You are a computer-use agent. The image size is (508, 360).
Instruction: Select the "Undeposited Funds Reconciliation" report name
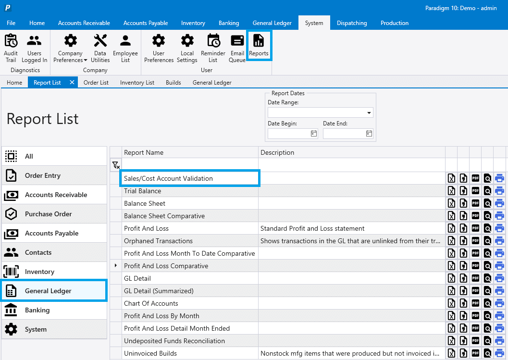tap(174, 341)
